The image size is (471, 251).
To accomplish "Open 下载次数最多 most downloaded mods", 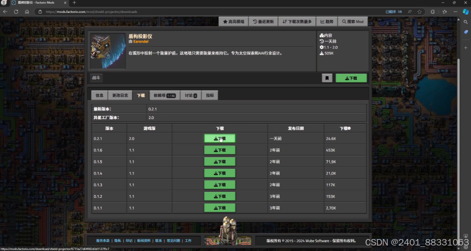I will point(297,22).
